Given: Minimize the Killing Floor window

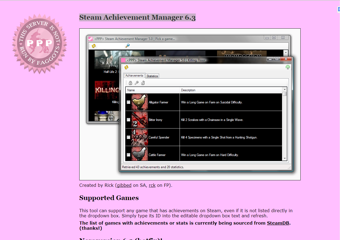Looking at the screenshot, I should click(x=270, y=59).
